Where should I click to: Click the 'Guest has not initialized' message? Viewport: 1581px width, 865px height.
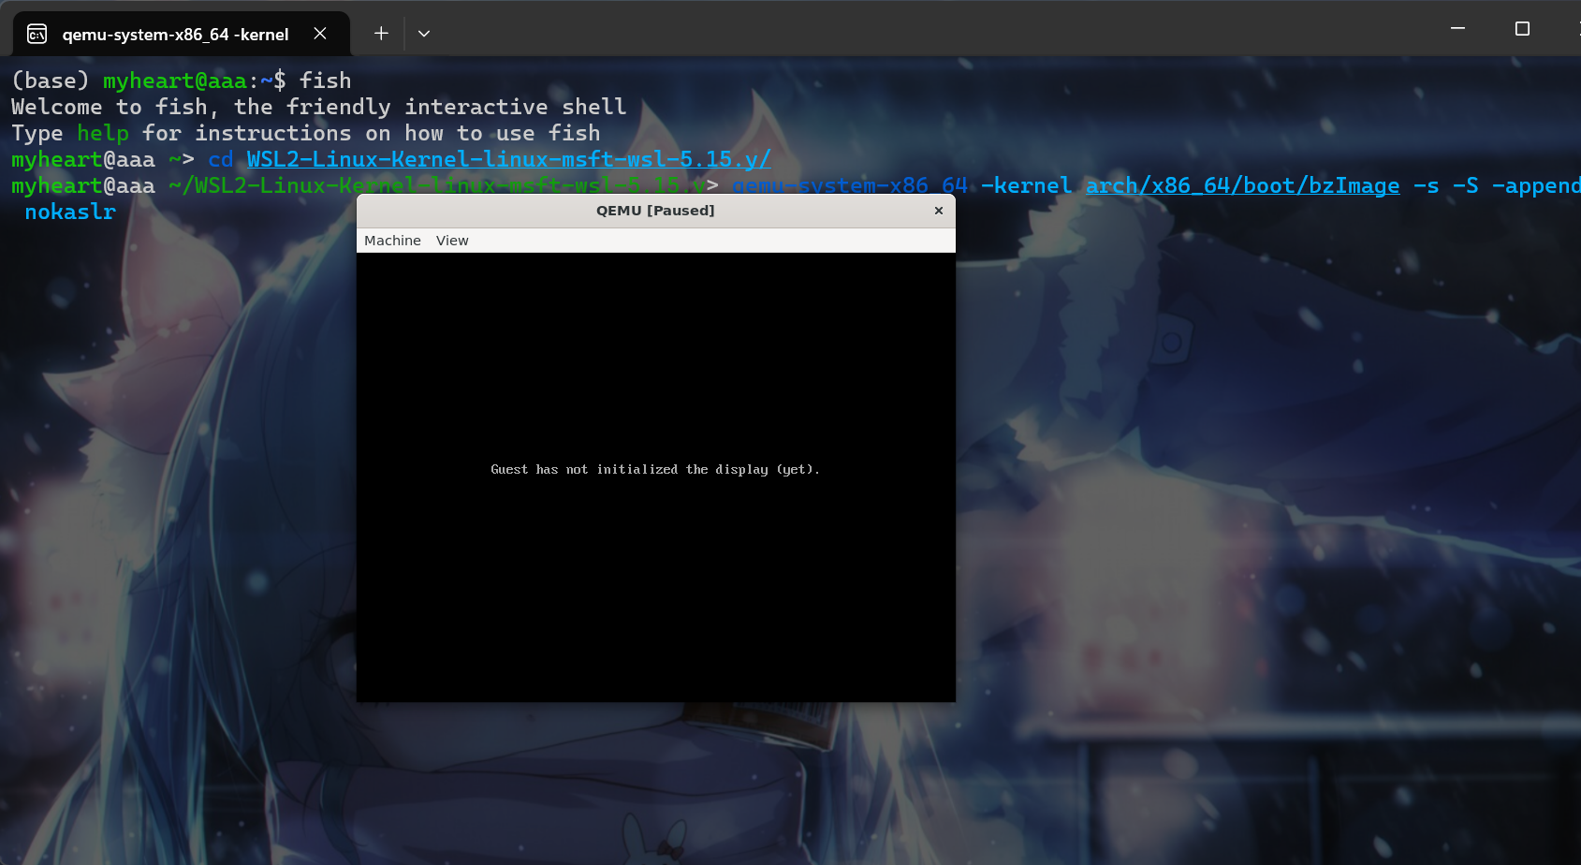click(x=655, y=470)
